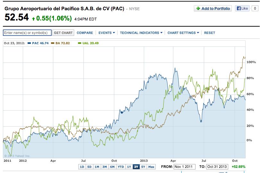Click the UAL 20.49 legend text
Viewport: 260px width, 173px height.
click(91, 43)
